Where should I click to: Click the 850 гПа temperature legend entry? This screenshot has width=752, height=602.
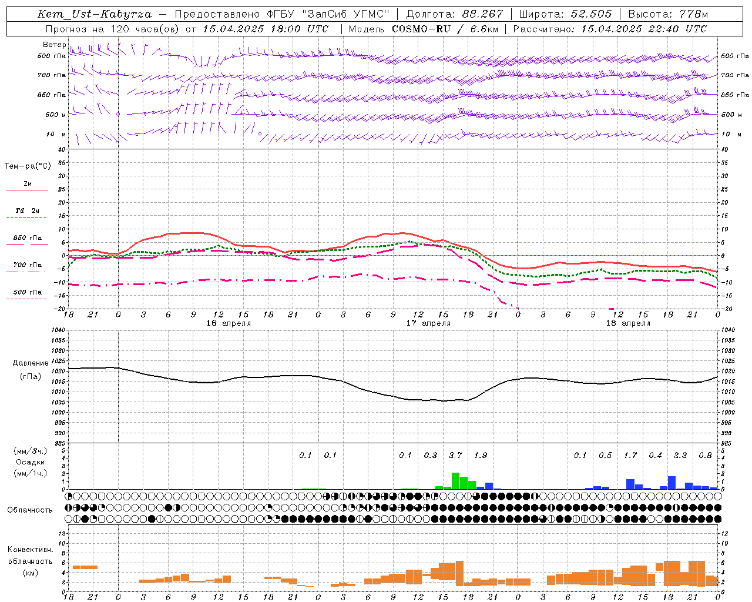pyautogui.click(x=27, y=238)
